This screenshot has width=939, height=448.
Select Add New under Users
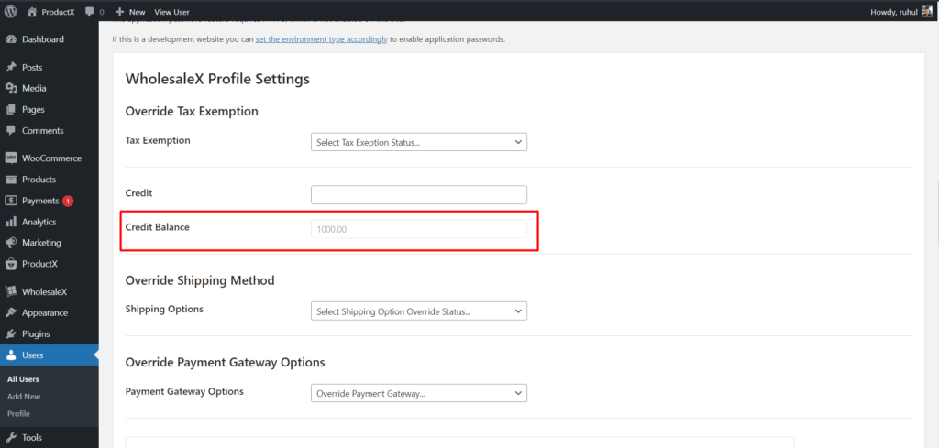click(24, 396)
